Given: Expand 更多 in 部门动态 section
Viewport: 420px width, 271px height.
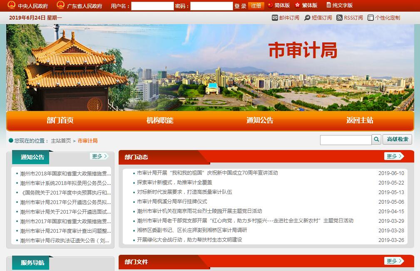Looking at the screenshot, I should click(394, 156).
